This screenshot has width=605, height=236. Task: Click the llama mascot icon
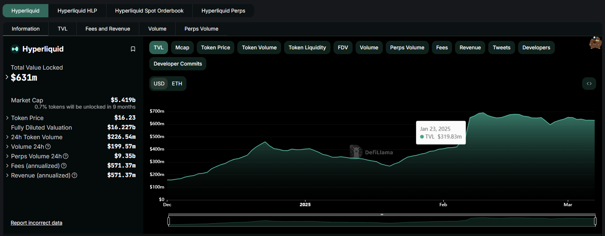click(595, 43)
